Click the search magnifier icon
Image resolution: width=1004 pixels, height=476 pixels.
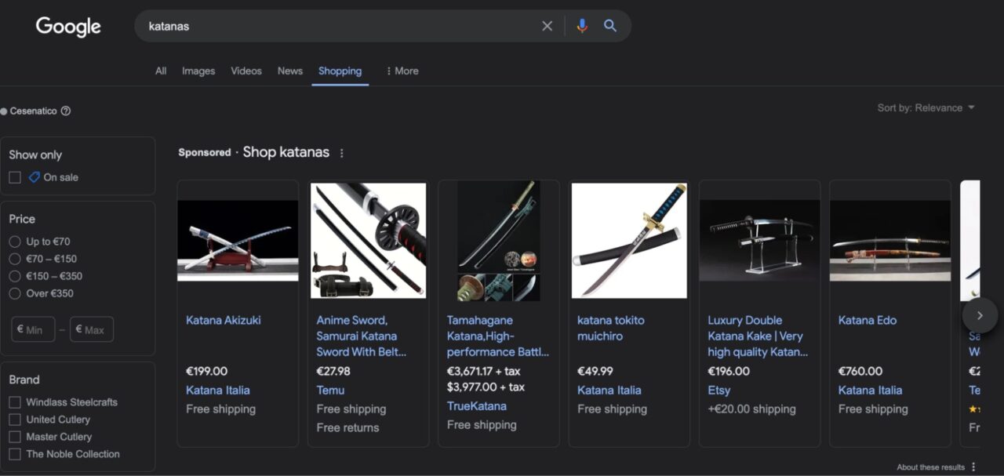click(x=610, y=25)
